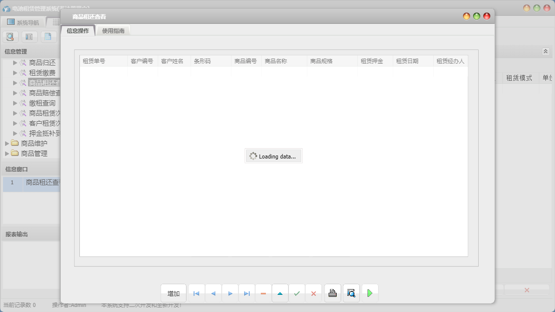Expand the 商品维护 folder arrow
Screen dimensions: 555x312
[7, 143]
